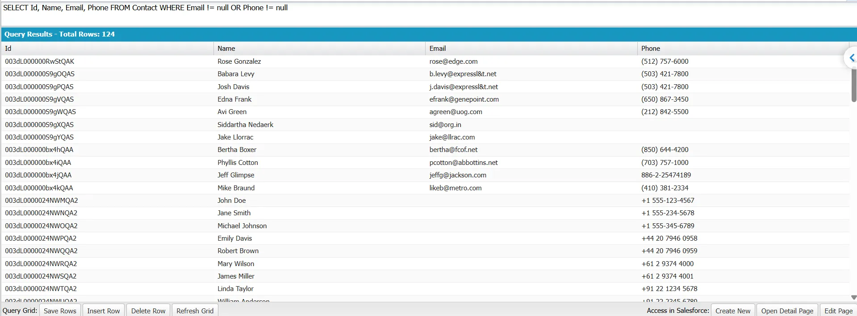Select phone cell 886-2-25474189
This screenshot has height=316, width=857.
(743, 175)
